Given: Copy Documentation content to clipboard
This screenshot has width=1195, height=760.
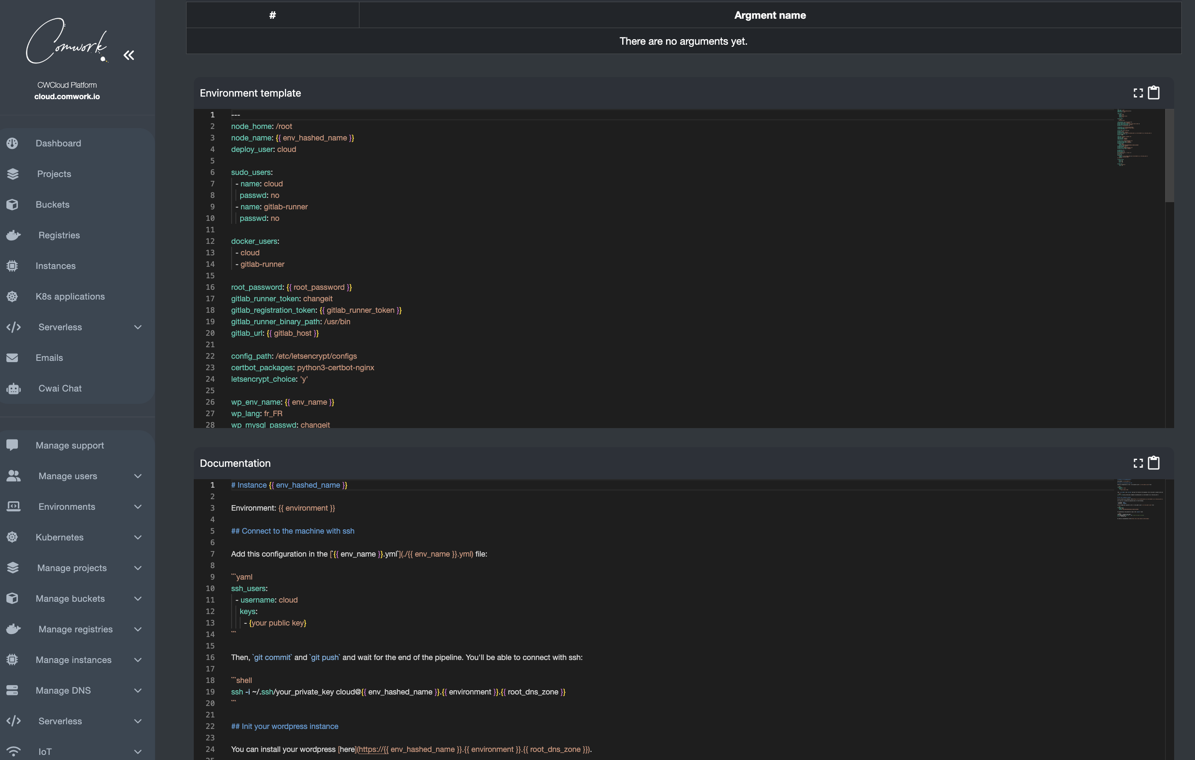Looking at the screenshot, I should pyautogui.click(x=1154, y=463).
